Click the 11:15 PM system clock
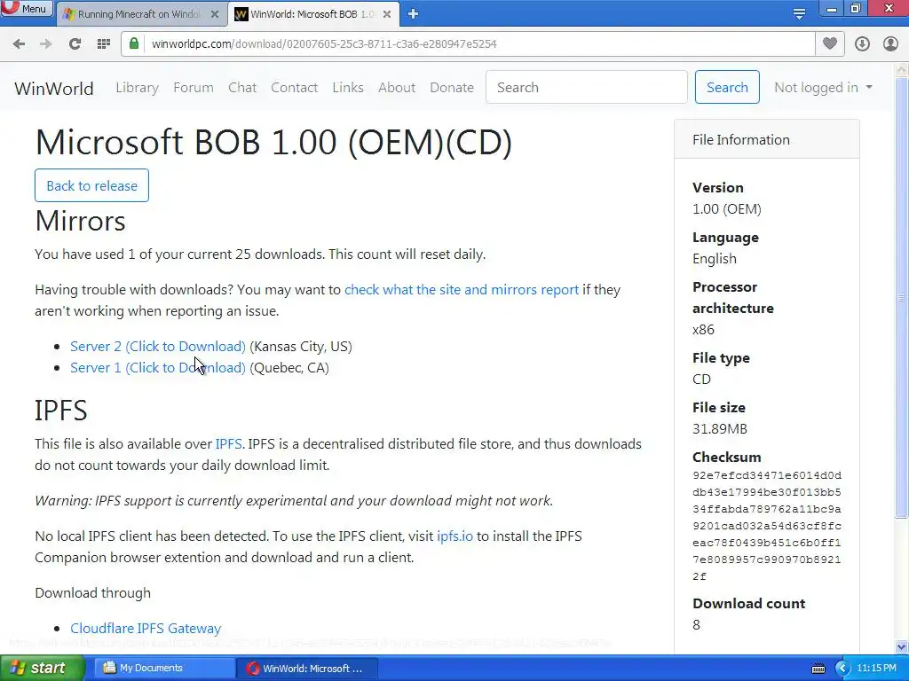This screenshot has width=909, height=681. coord(876,669)
